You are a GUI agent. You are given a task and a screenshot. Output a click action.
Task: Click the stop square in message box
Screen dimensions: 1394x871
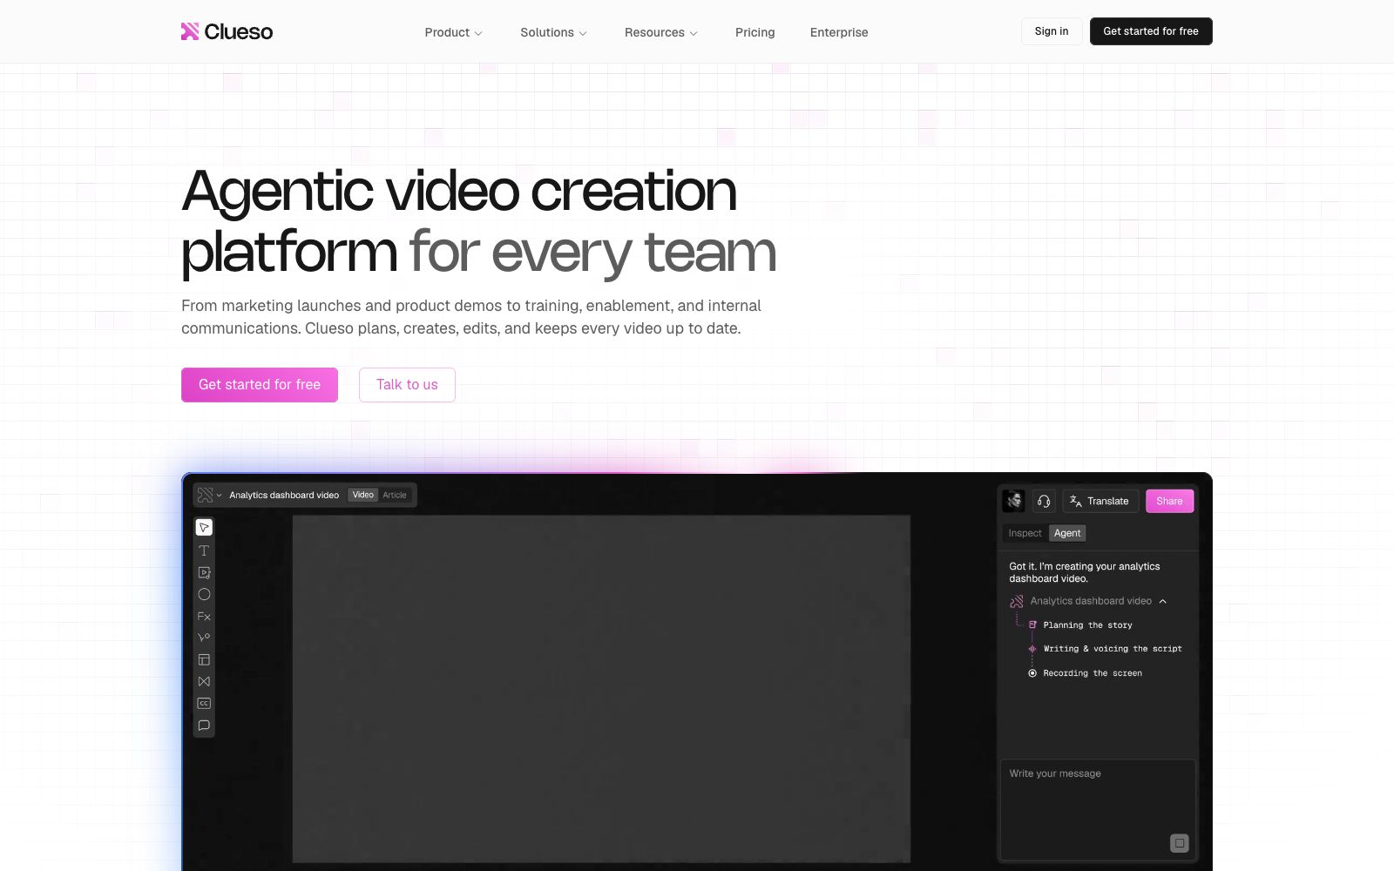1179,843
